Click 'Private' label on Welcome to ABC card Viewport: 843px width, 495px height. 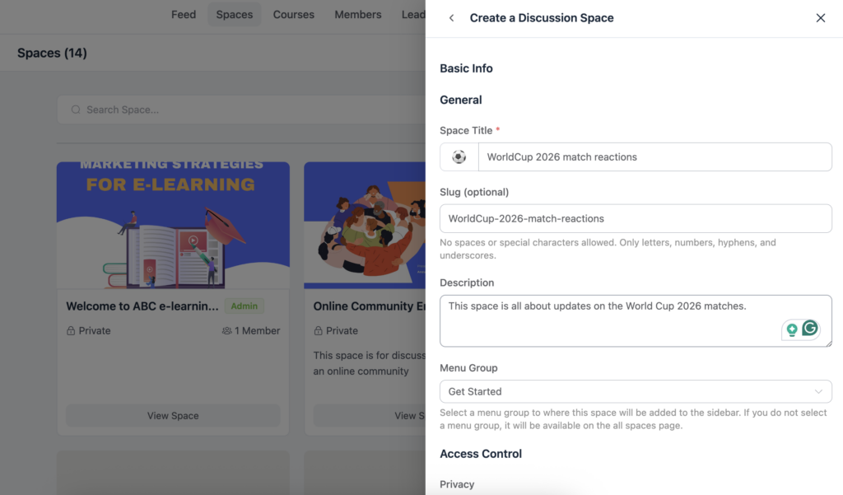point(95,331)
